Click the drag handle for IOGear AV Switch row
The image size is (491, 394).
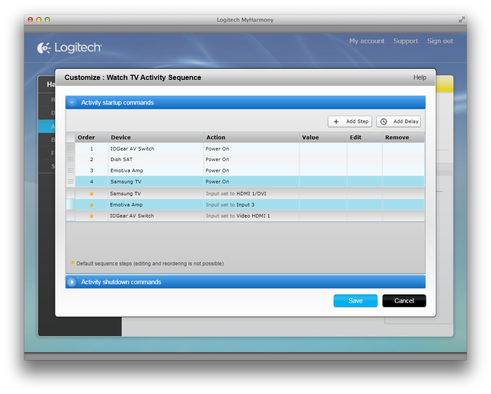tap(70, 149)
